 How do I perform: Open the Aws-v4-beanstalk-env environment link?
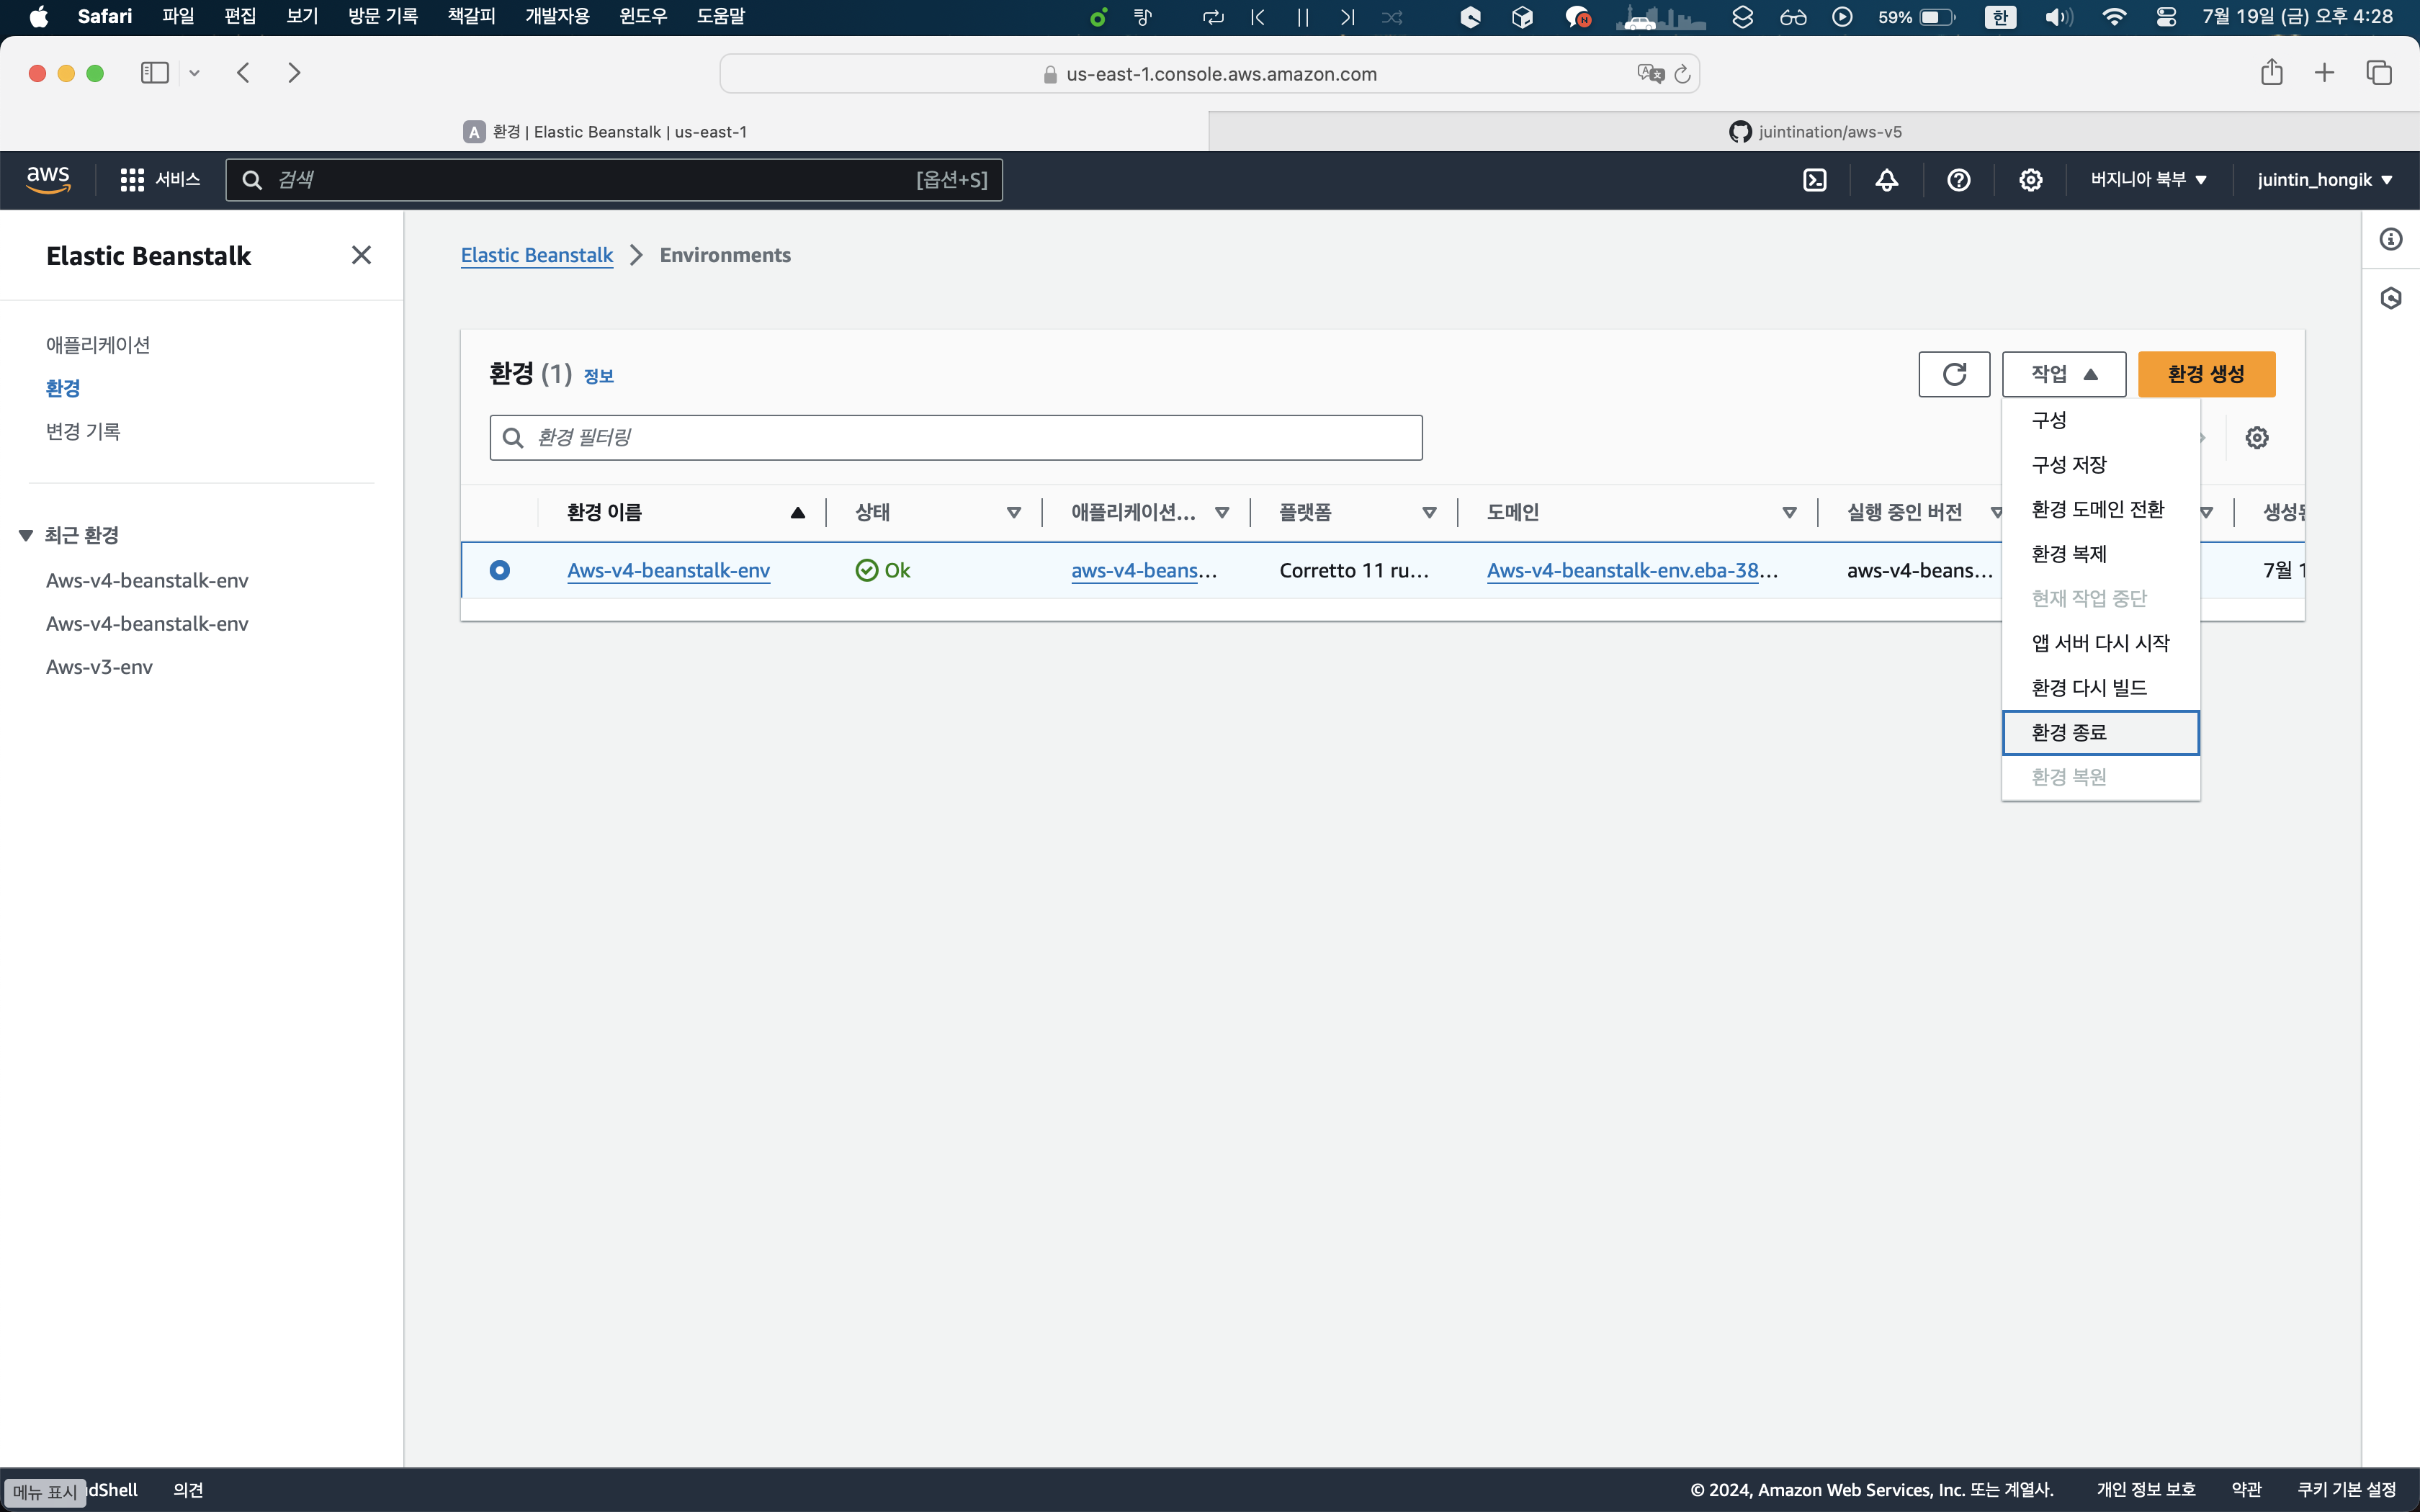click(668, 570)
